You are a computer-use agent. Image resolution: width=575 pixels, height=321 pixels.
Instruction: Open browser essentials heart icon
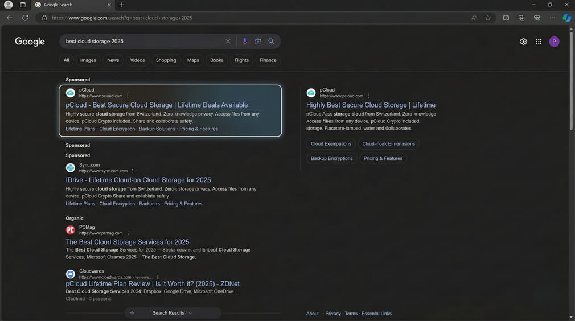click(x=537, y=18)
